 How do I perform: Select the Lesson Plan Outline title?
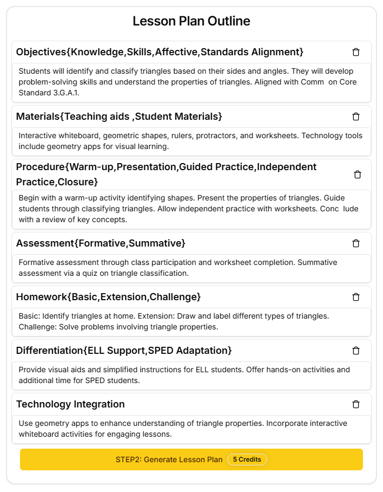coord(191,21)
